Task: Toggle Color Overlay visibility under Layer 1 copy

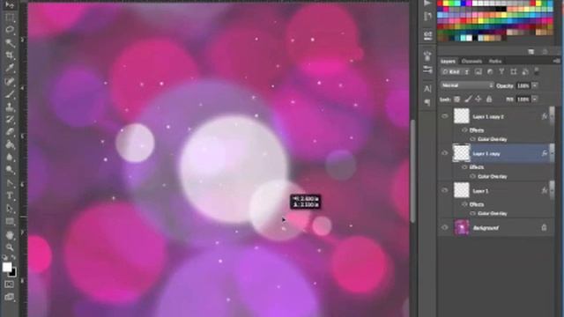Action: point(472,176)
